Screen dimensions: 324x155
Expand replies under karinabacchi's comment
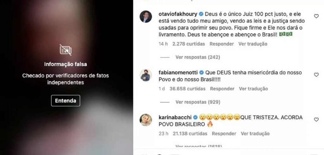pos(198,146)
